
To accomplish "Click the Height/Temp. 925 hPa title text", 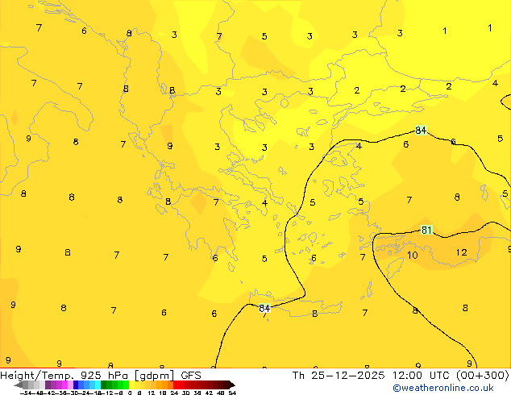I will [64, 376].
